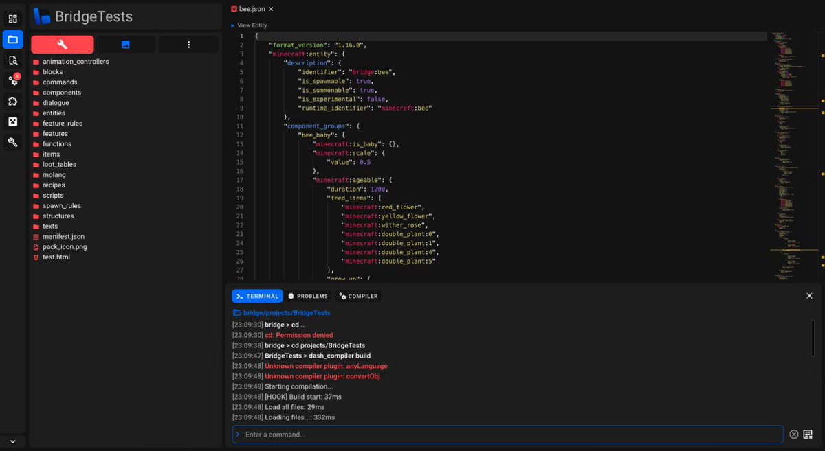Click the folder icon beside the terminal path
Viewport: 825px width, 451px height.
[x=236, y=312]
